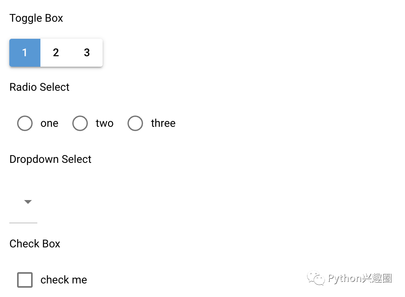Click the Python兴趣圈 watermark text
The width and height of the screenshot is (405, 297).
[x=360, y=278]
